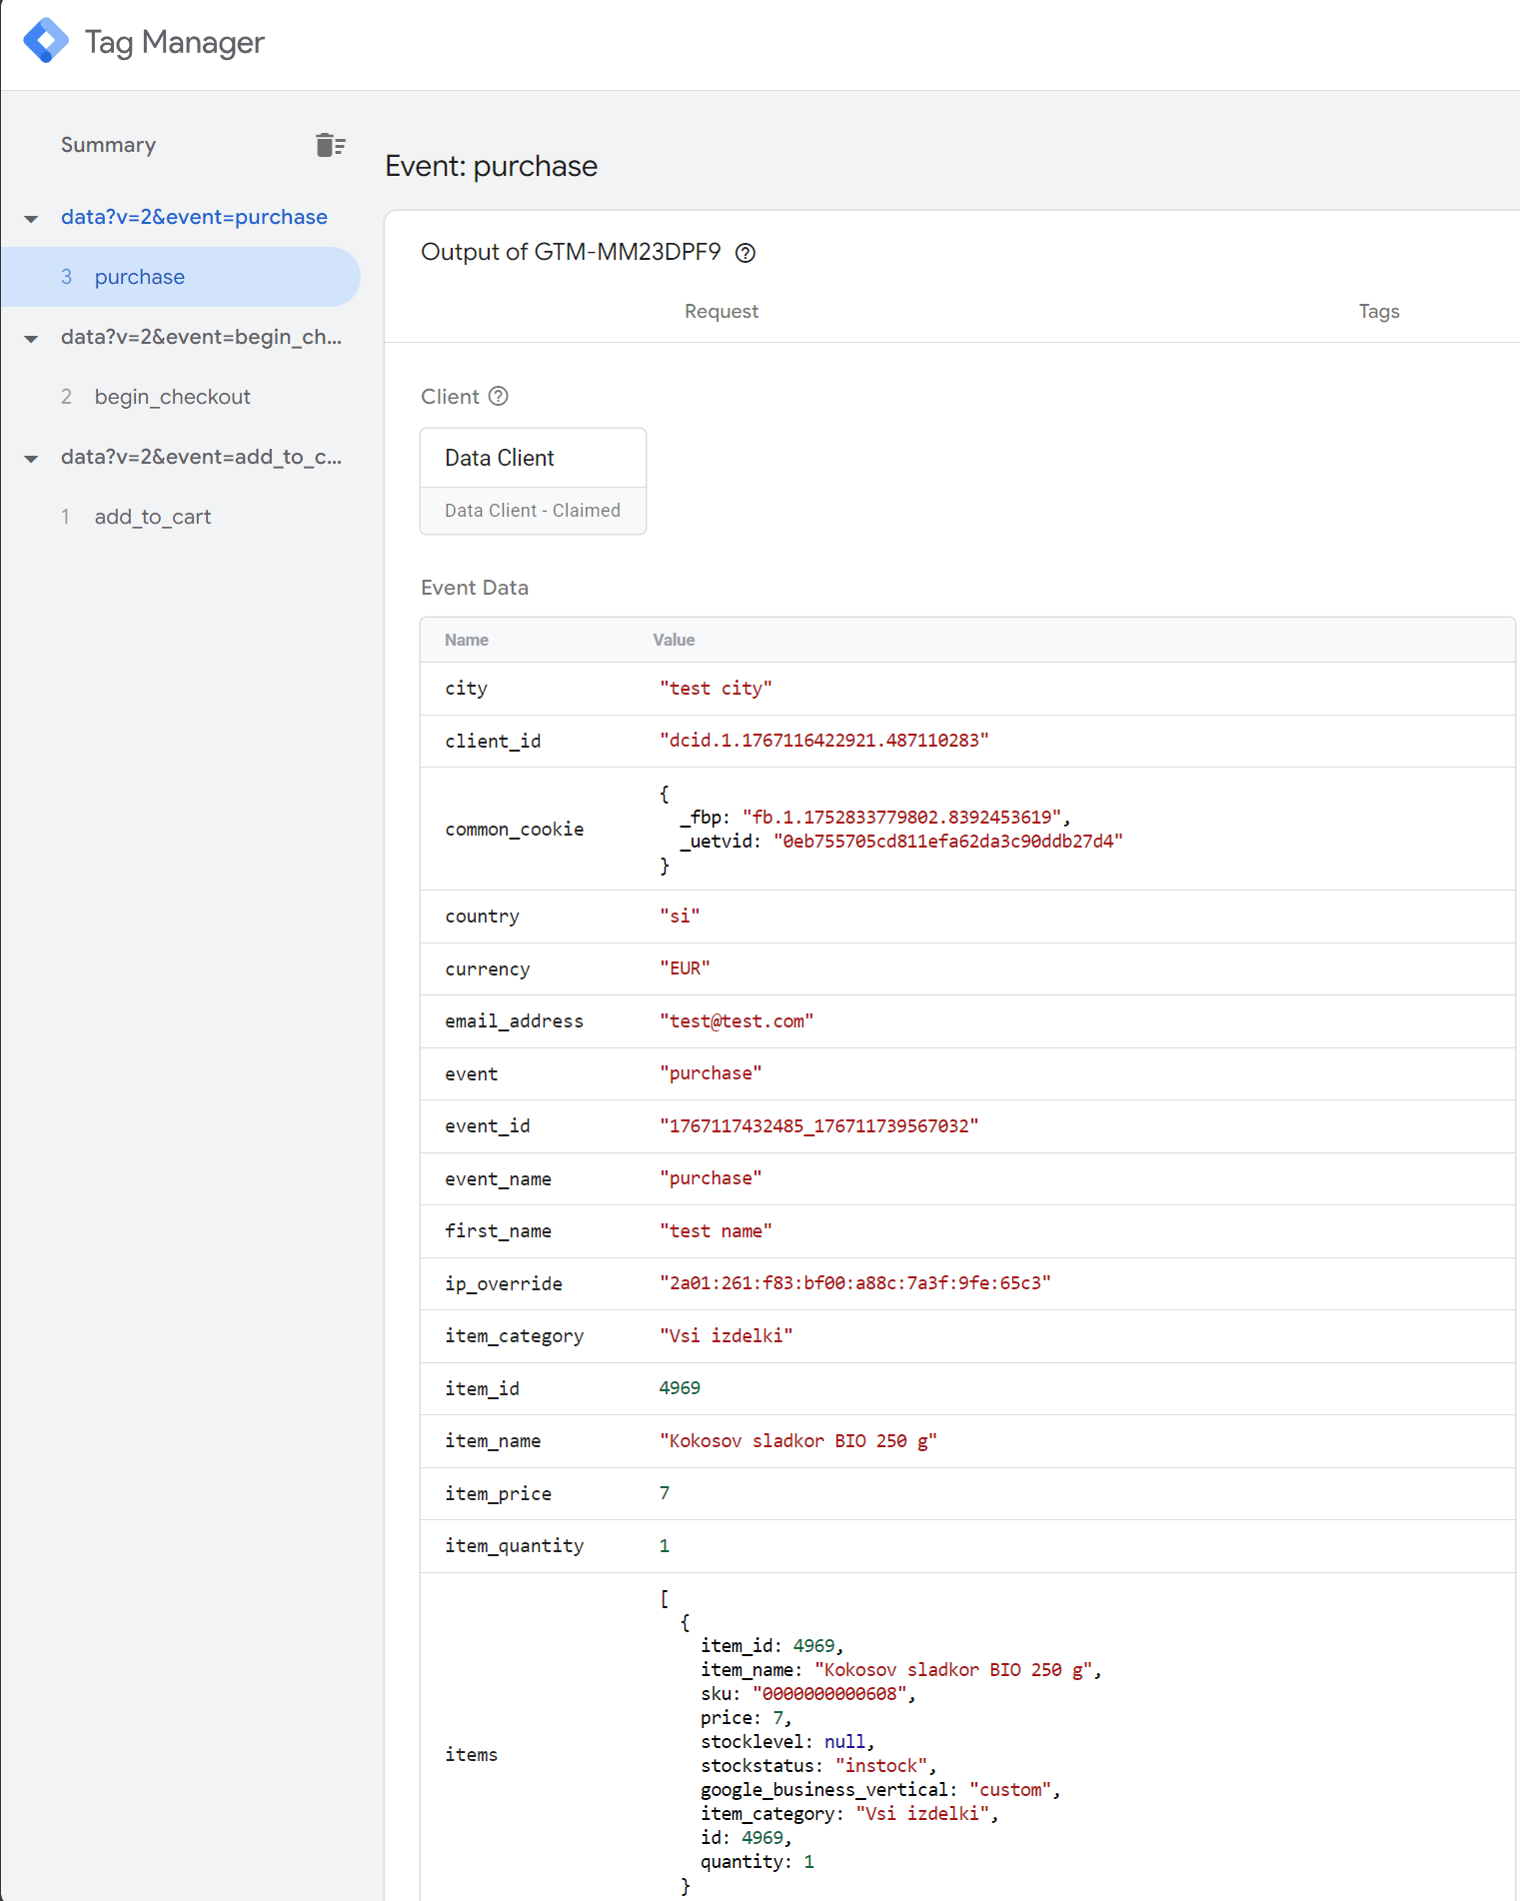Open the Summary view
Viewport: 1520px width, 1901px height.
[108, 145]
